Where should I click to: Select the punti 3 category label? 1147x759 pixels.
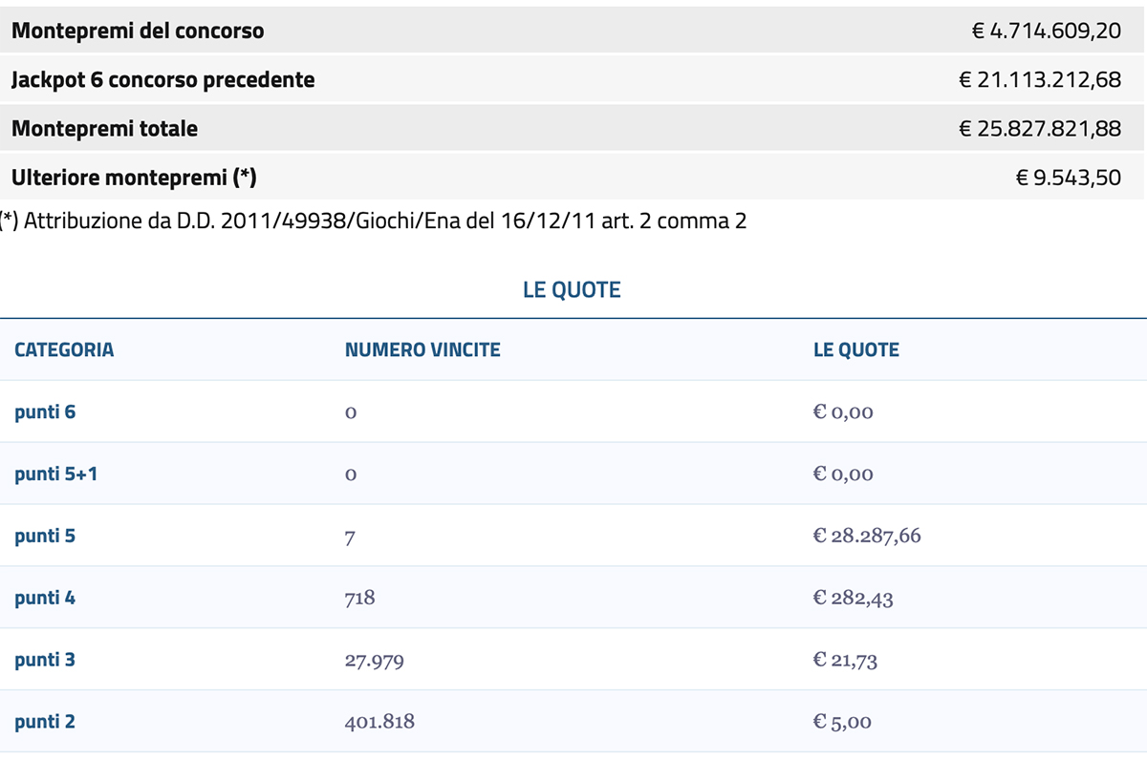click(x=45, y=660)
